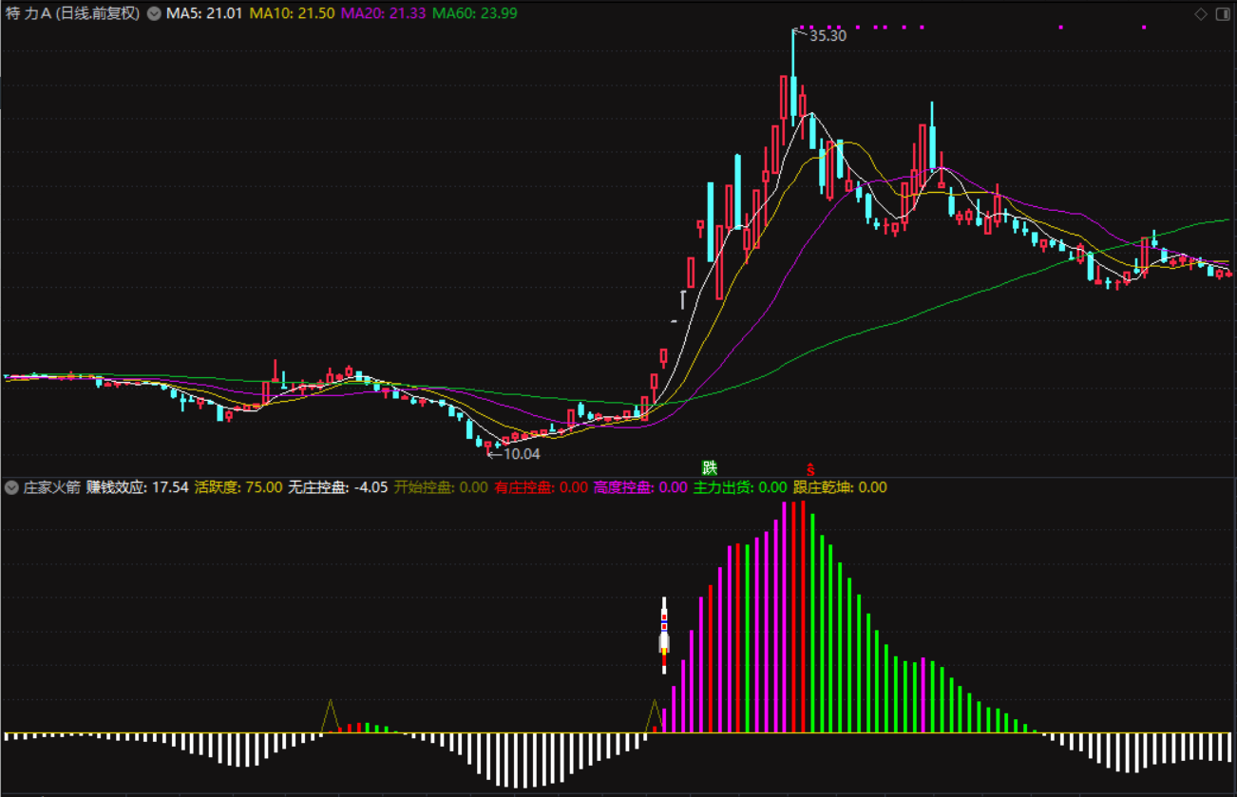
Task: Select the 赚钱效应 value label
Action: tap(138, 487)
